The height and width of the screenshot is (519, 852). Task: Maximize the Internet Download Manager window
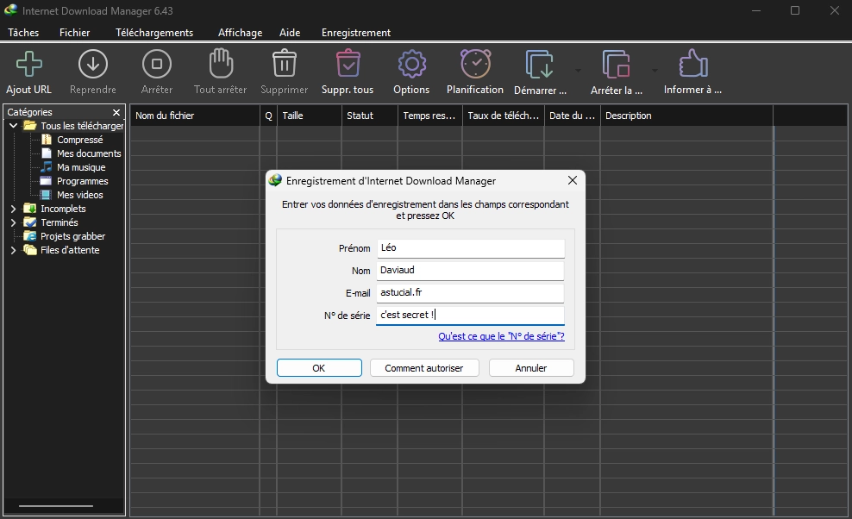click(795, 10)
